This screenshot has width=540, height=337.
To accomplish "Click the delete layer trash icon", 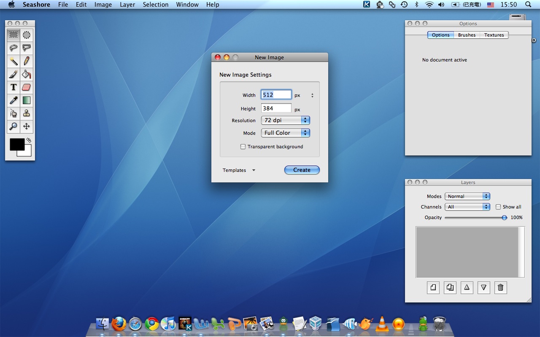I will (x=500, y=288).
